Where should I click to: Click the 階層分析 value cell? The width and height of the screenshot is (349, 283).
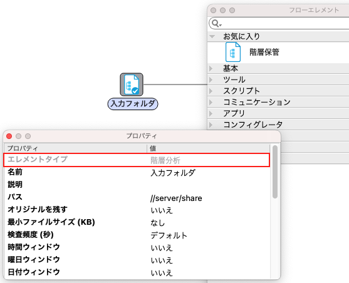point(165,160)
